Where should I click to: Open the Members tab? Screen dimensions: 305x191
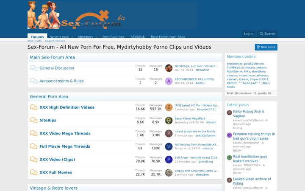pyautogui.click(x=86, y=37)
